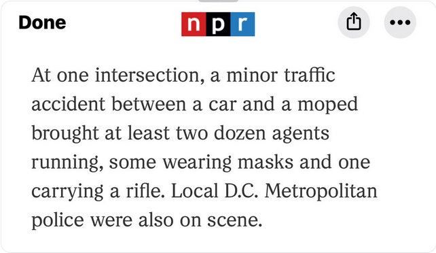Tap the Done button
This screenshot has width=436, height=253.
point(42,22)
